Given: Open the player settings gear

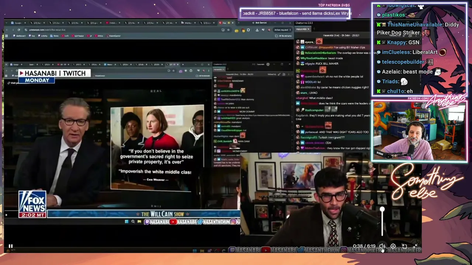Looking at the screenshot, I should coord(393,246).
